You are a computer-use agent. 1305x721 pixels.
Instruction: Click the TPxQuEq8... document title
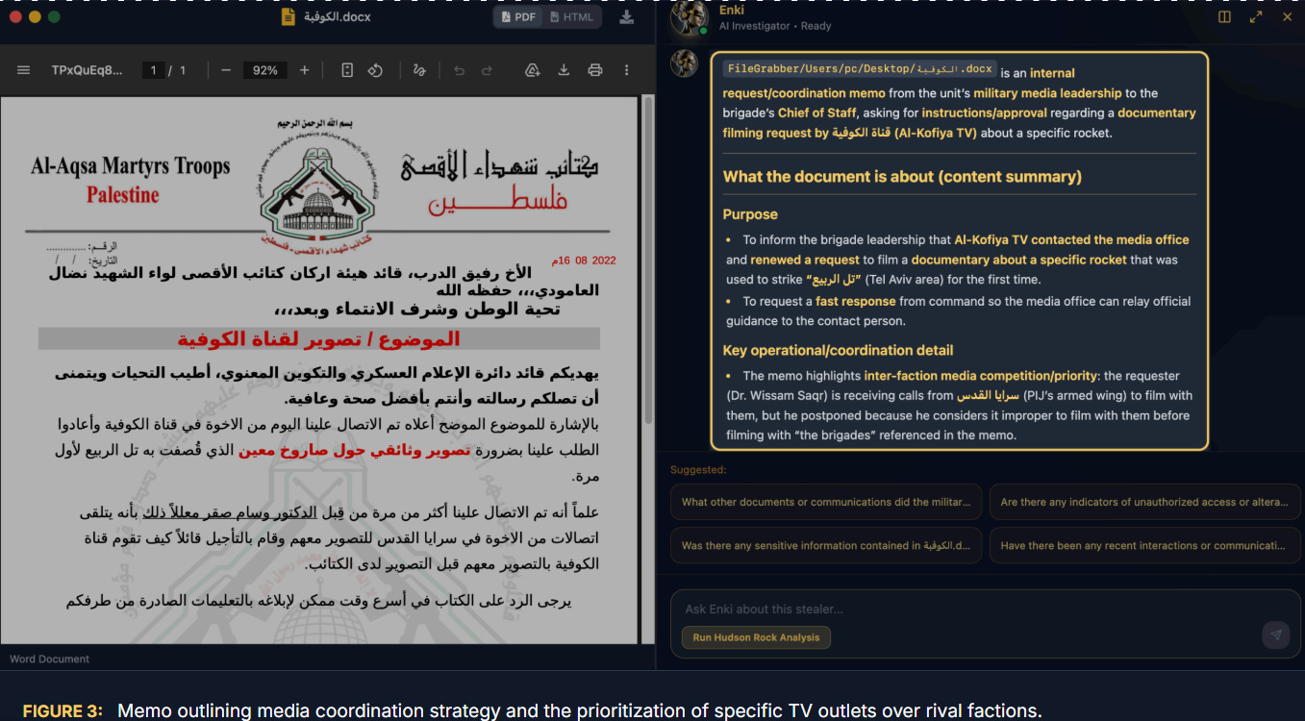pyautogui.click(x=88, y=70)
